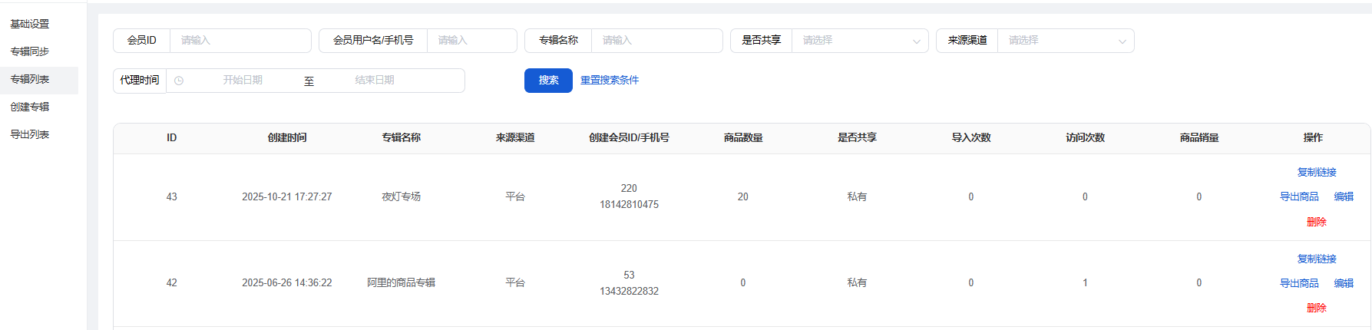Select 专辑列表 in the sidebar
The width and height of the screenshot is (1372, 330).
point(30,79)
